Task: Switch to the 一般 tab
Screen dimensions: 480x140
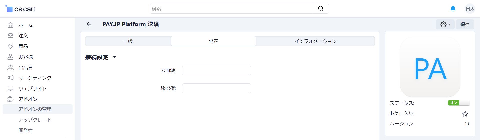Action: click(x=128, y=41)
